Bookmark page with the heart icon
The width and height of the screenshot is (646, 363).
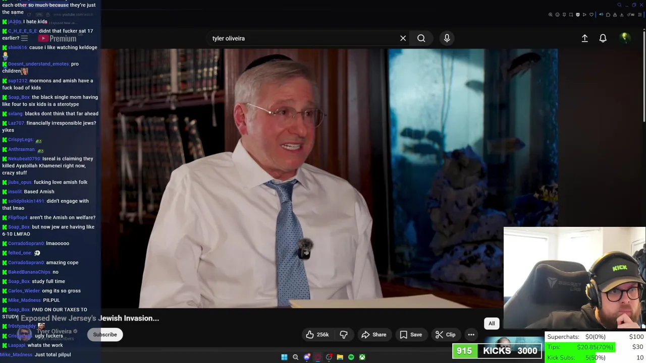pyautogui.click(x=591, y=15)
